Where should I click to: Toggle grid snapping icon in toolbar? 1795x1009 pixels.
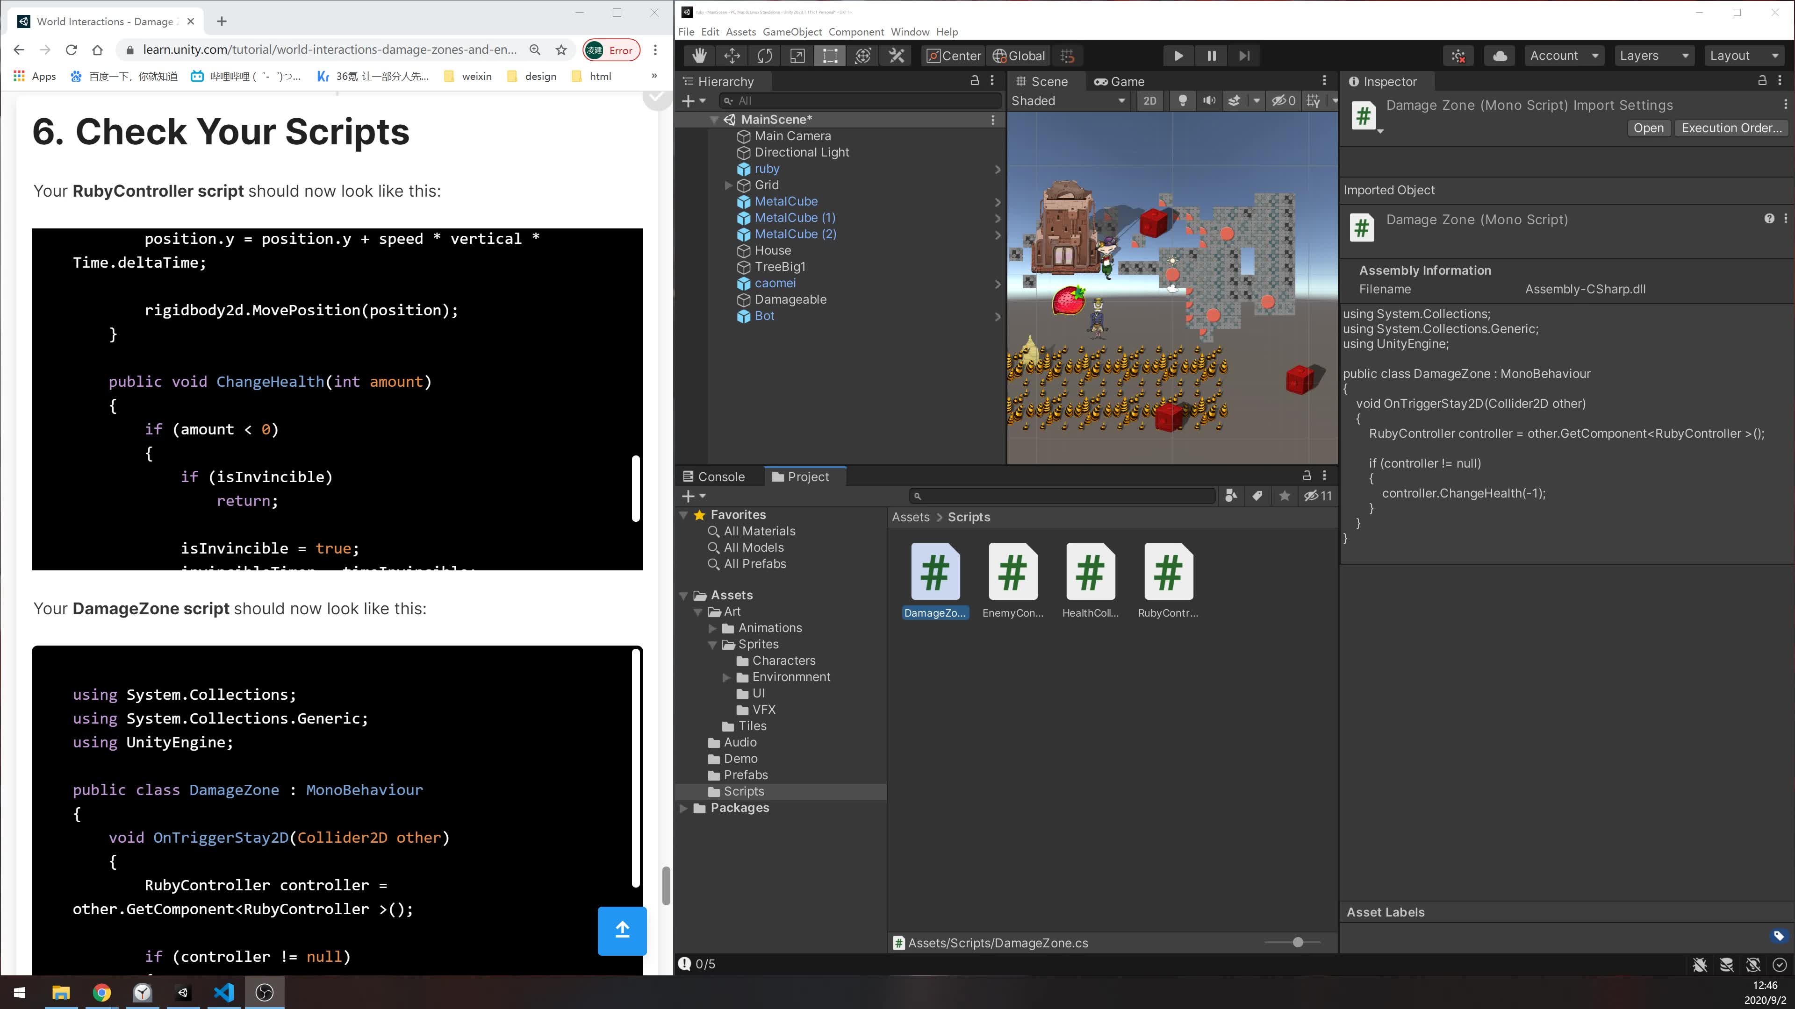[1067, 56]
